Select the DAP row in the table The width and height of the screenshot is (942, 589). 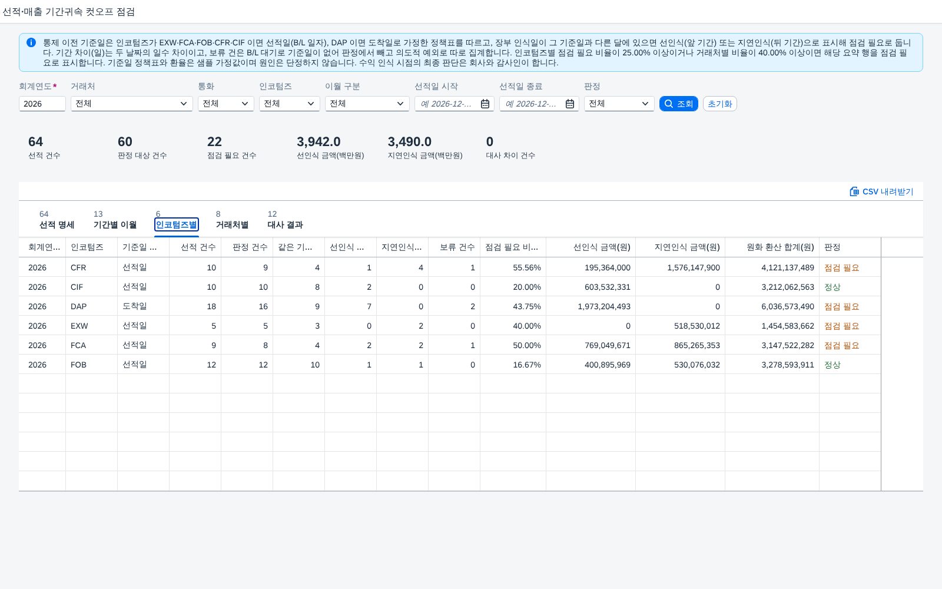(450, 306)
